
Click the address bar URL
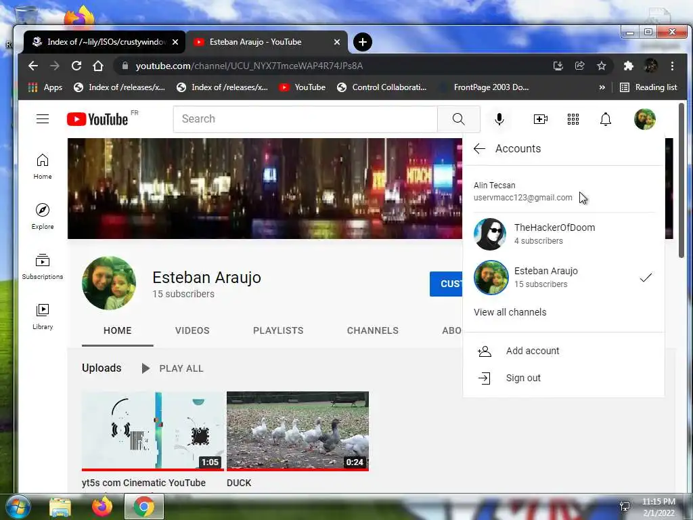click(x=249, y=66)
